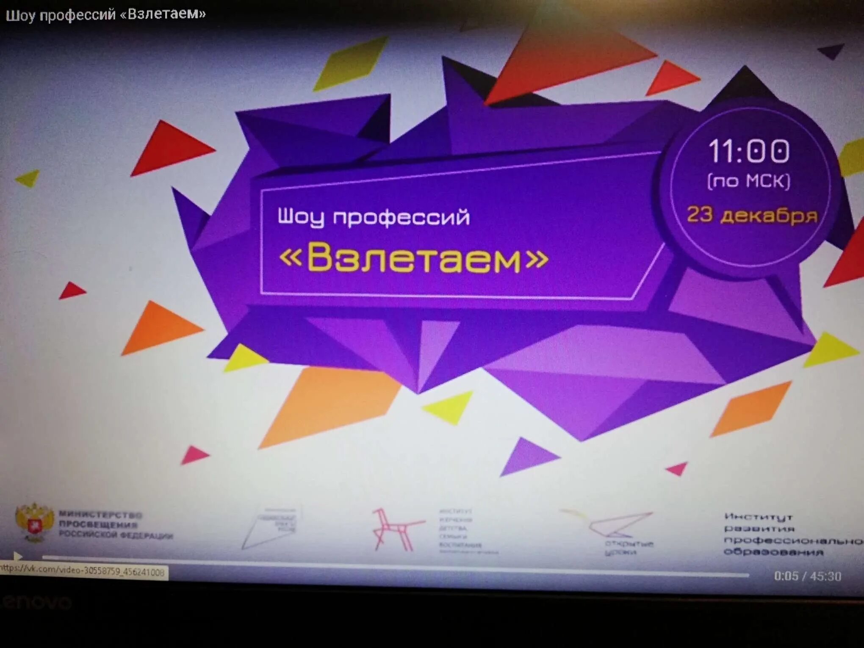Open the video title «Шоу профессий Взлетаем» link

(106, 14)
